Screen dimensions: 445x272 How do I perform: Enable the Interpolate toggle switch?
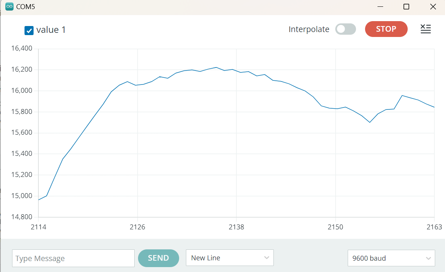point(345,29)
